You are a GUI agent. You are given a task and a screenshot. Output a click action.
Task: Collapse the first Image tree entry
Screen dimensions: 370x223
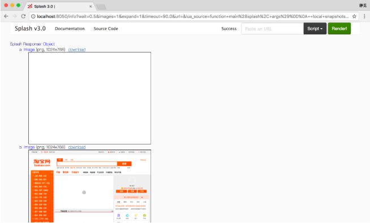(29, 50)
